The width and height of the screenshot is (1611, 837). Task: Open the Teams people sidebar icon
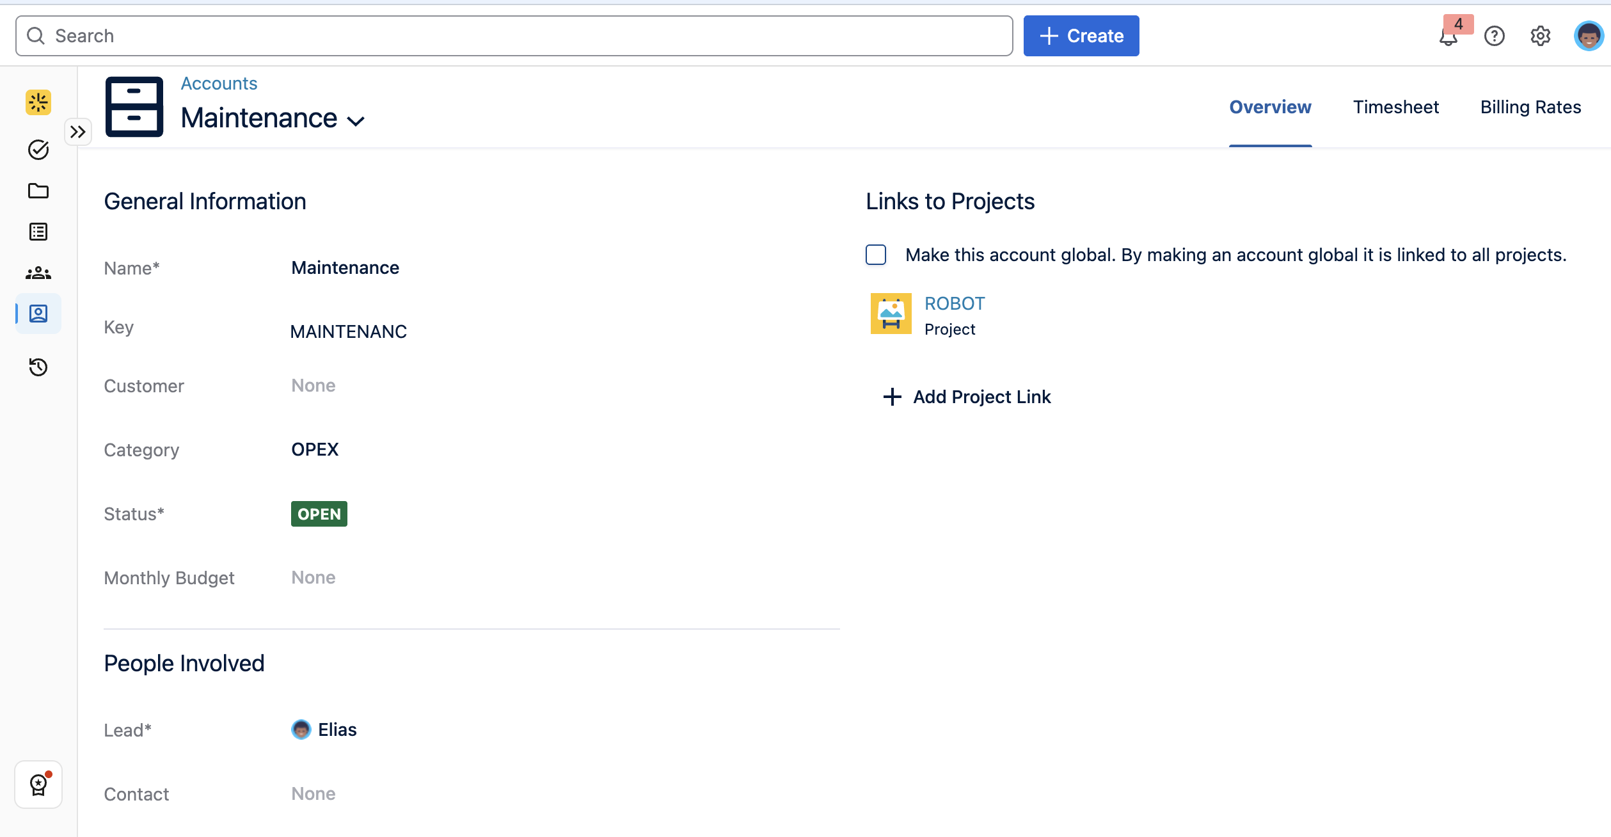point(38,273)
